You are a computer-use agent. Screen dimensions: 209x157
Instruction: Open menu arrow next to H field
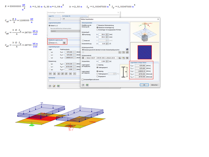pos(108,61)
